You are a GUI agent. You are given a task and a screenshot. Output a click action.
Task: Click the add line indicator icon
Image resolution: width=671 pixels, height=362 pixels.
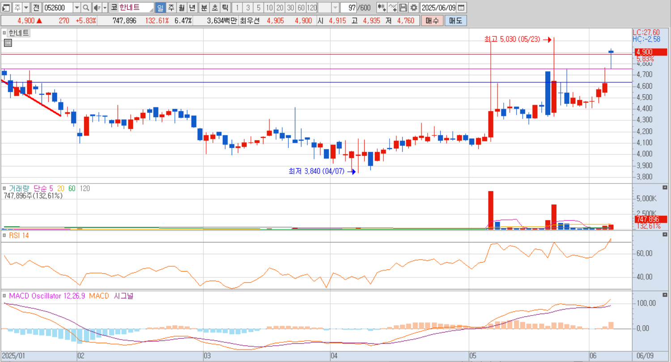click(392, 8)
